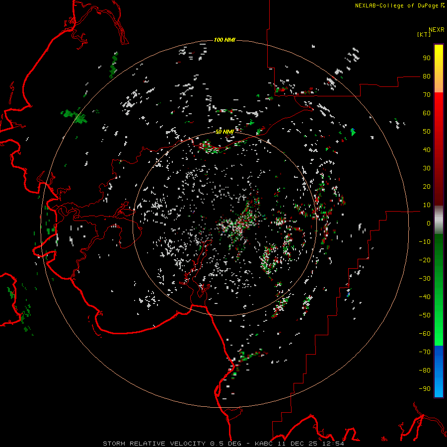Click the bright red segment of the color bar

coord(439,105)
